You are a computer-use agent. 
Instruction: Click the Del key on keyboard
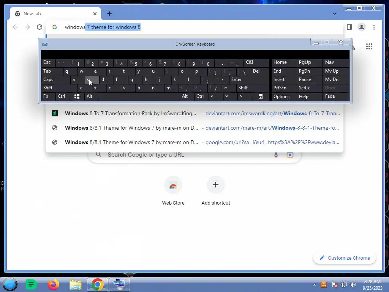point(260,71)
